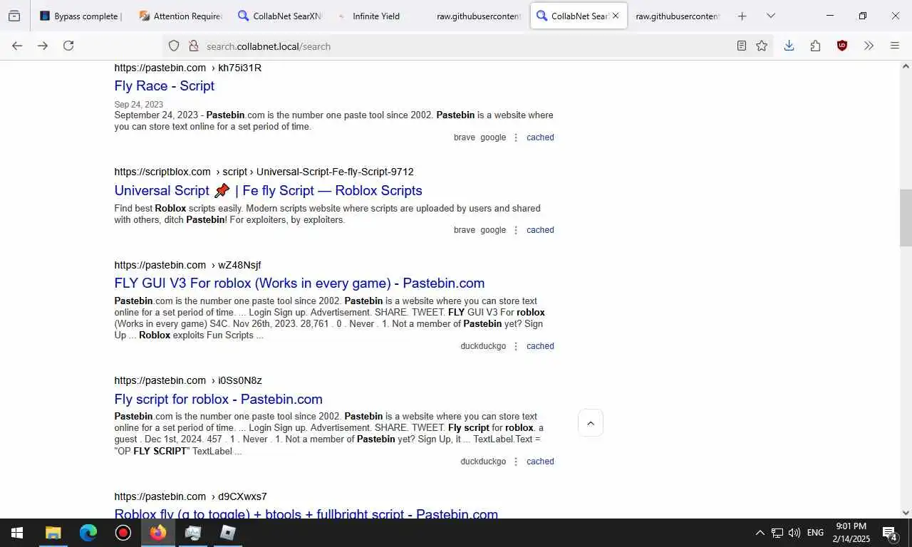The image size is (912, 547).
Task: Show more tools overflow chevron
Action: tap(869, 46)
